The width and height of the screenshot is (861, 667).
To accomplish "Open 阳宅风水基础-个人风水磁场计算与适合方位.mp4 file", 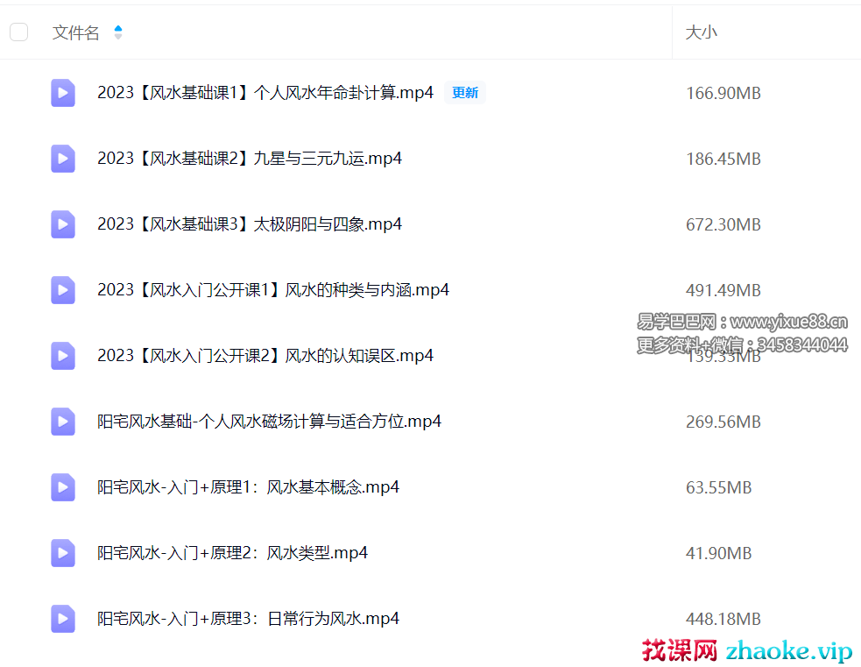I will [x=269, y=422].
